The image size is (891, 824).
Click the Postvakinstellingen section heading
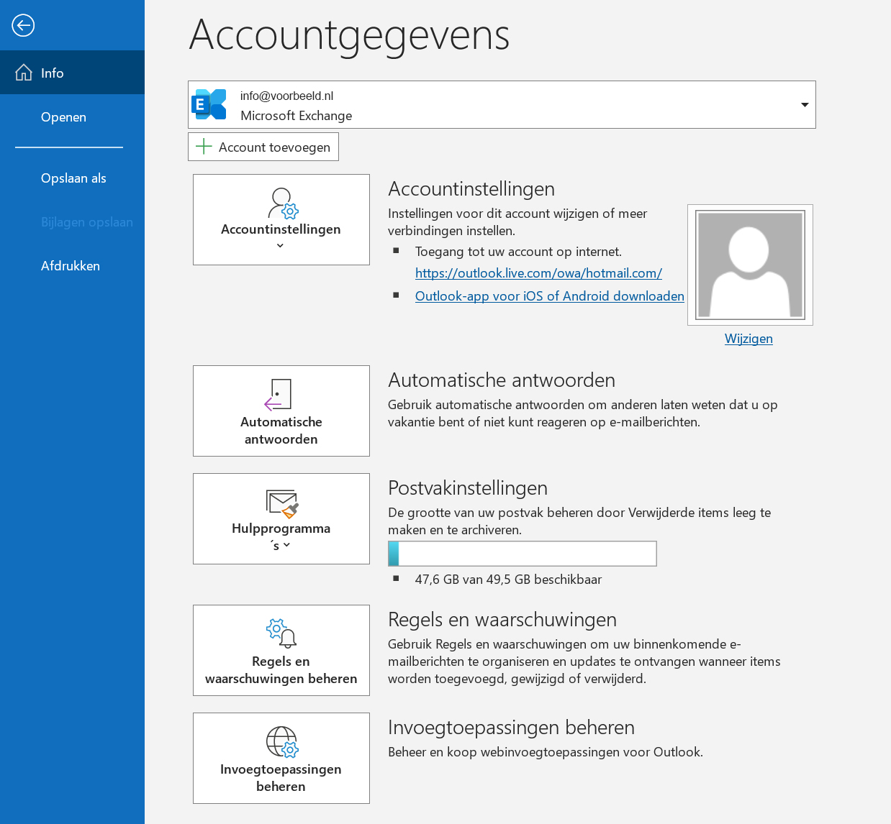pos(468,487)
